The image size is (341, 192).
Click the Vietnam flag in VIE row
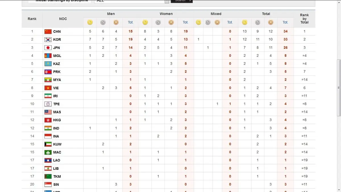(48, 88)
